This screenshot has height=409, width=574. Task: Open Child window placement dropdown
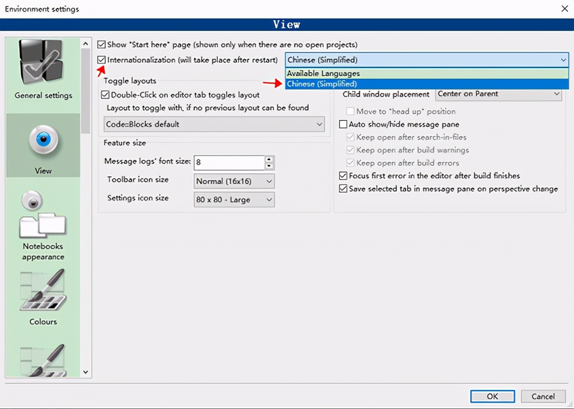tap(498, 94)
